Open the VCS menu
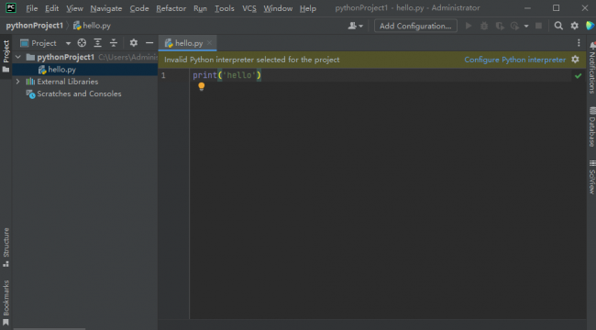This screenshot has height=330, width=596. [x=249, y=8]
